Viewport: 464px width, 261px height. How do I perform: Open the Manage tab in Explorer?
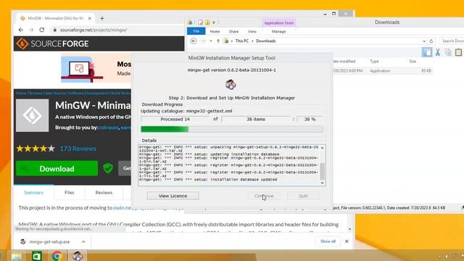(x=278, y=31)
